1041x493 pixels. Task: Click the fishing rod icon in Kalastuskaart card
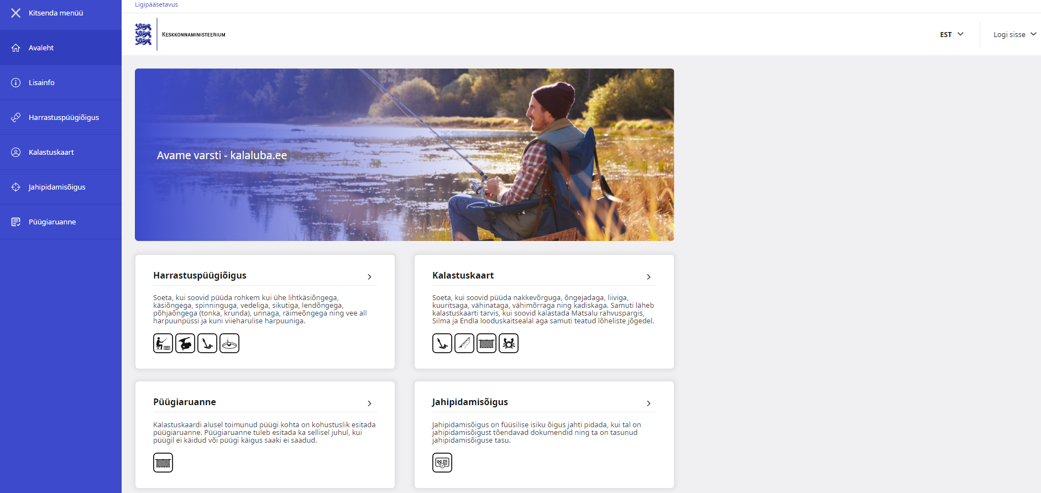tap(464, 343)
